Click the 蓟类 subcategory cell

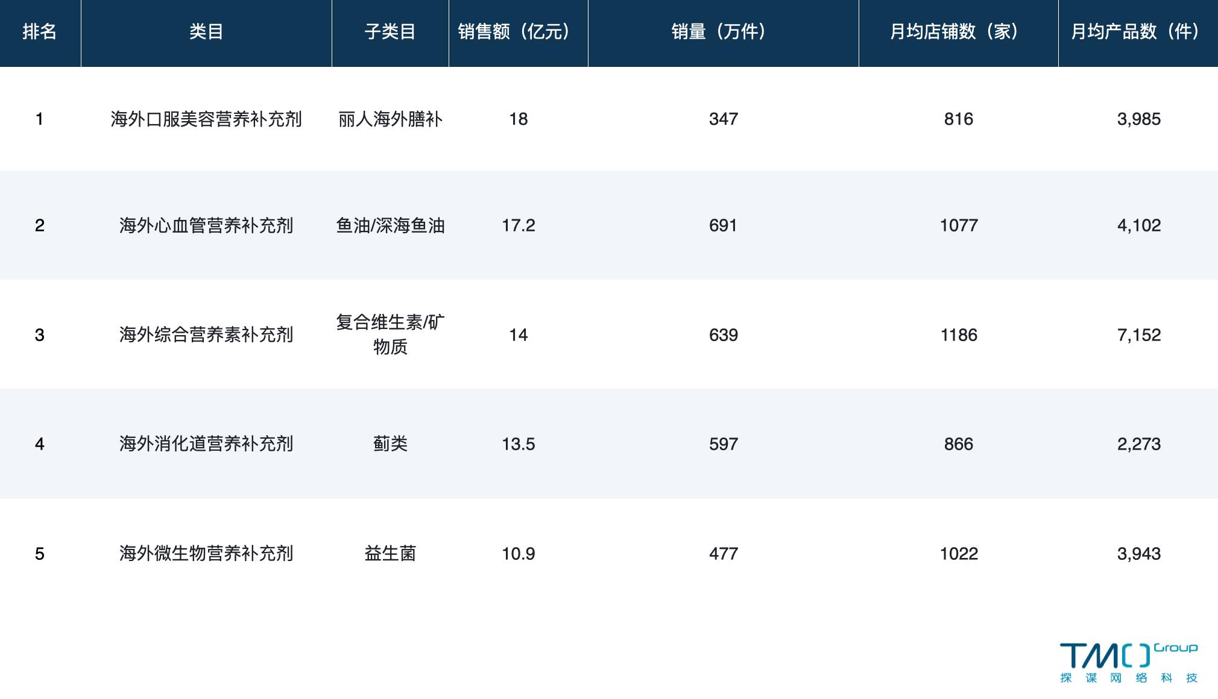[390, 444]
